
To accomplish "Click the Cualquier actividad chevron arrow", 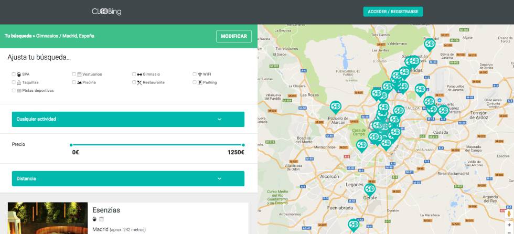I will [x=219, y=119].
